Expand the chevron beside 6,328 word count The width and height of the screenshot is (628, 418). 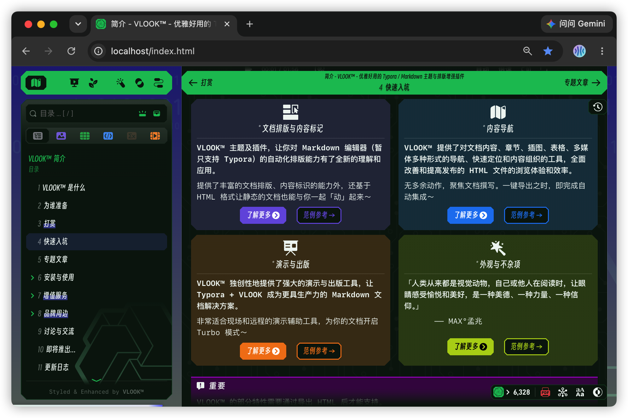pos(508,392)
